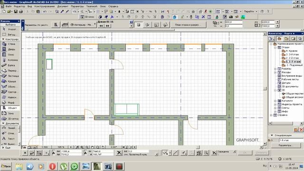Image resolution: width=304 pixels, height=171 pixels.
Task: Open the Середина snap dropdown
Action: click(x=234, y=152)
